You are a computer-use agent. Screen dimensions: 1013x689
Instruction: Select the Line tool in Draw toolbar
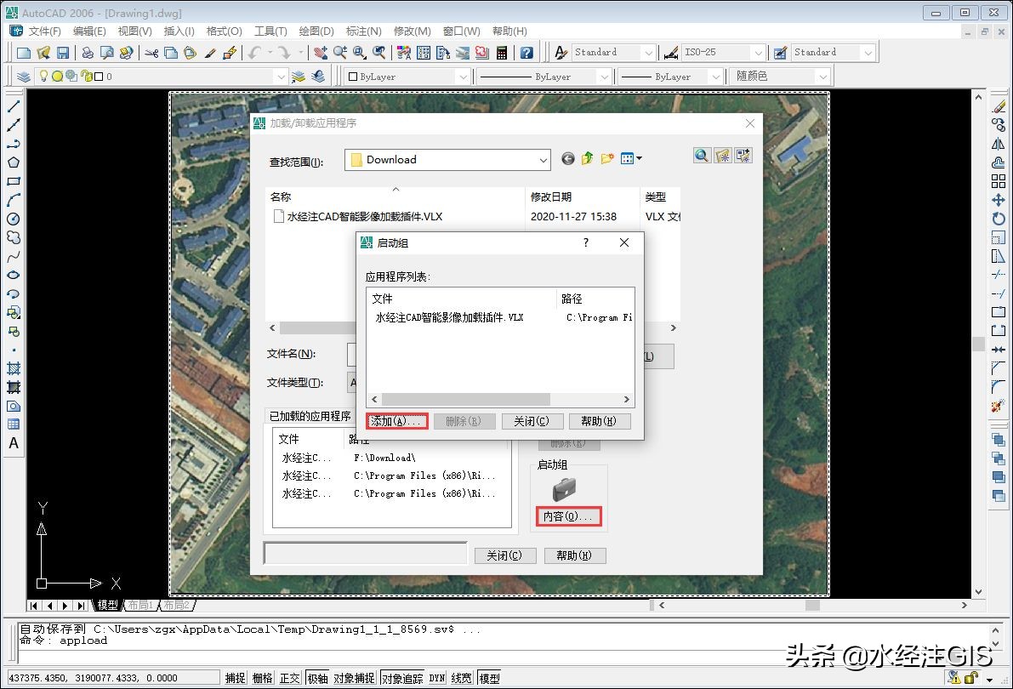click(x=14, y=106)
